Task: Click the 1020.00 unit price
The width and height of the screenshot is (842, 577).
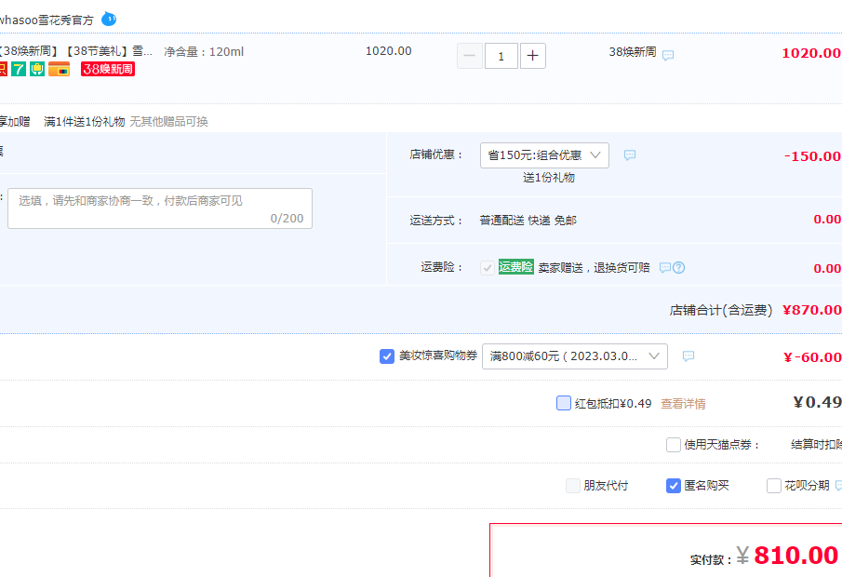Action: (389, 51)
